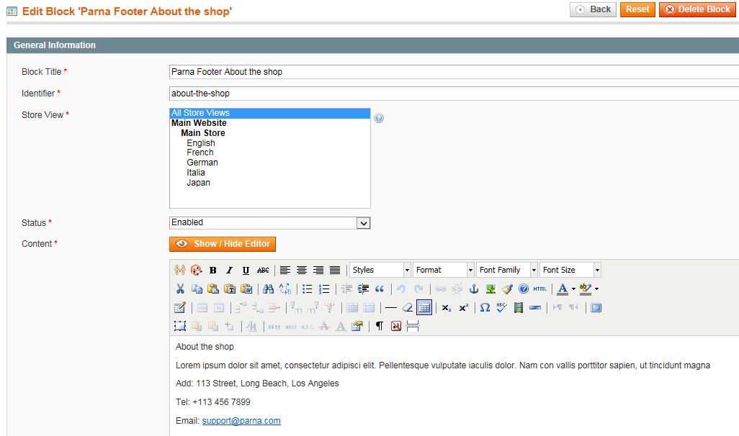Expand the background color picker arrow
This screenshot has width=739, height=436.
click(x=596, y=289)
